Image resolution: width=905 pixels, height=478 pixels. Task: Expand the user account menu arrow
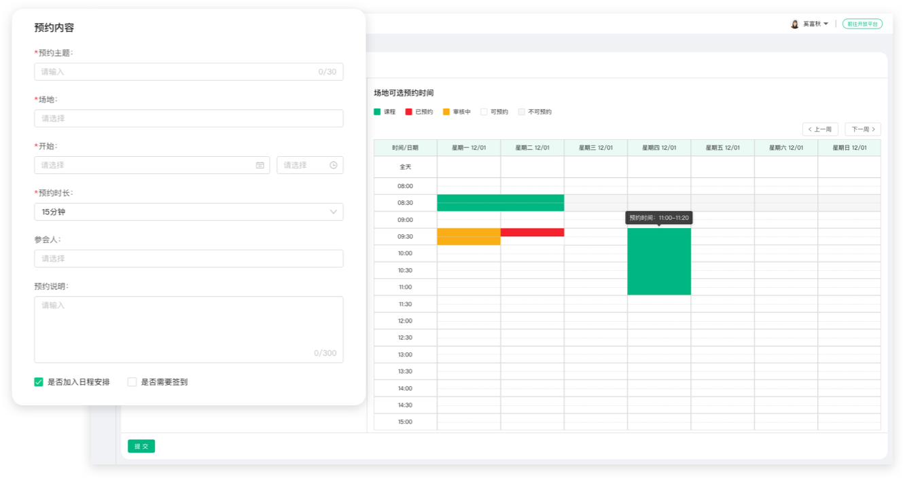click(x=826, y=24)
